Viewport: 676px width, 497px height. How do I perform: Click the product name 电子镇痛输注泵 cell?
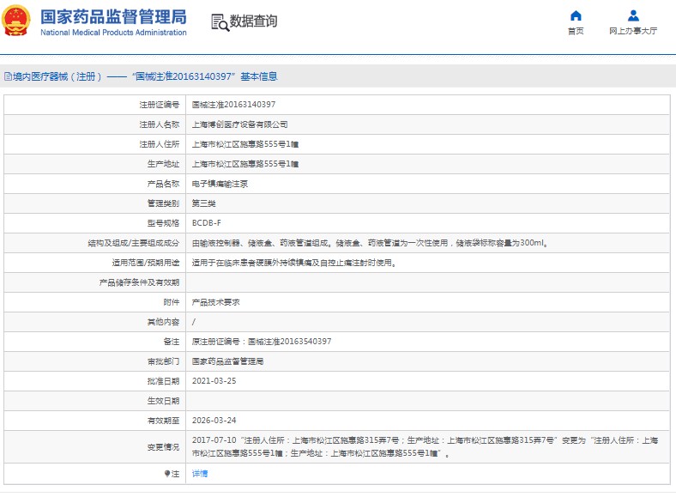pos(220,184)
